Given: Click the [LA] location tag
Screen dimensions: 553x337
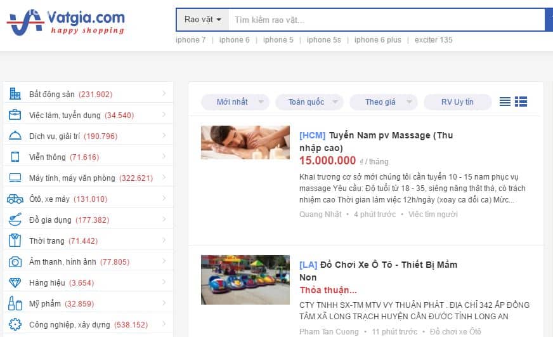Looking at the screenshot, I should [308, 265].
